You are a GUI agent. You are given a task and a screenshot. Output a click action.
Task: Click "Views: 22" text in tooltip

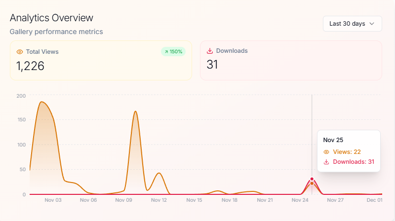pyautogui.click(x=347, y=152)
